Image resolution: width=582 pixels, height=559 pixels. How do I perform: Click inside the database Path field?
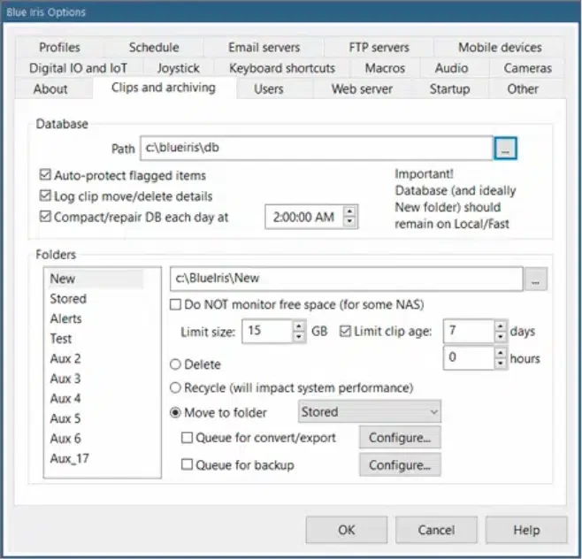click(x=314, y=149)
